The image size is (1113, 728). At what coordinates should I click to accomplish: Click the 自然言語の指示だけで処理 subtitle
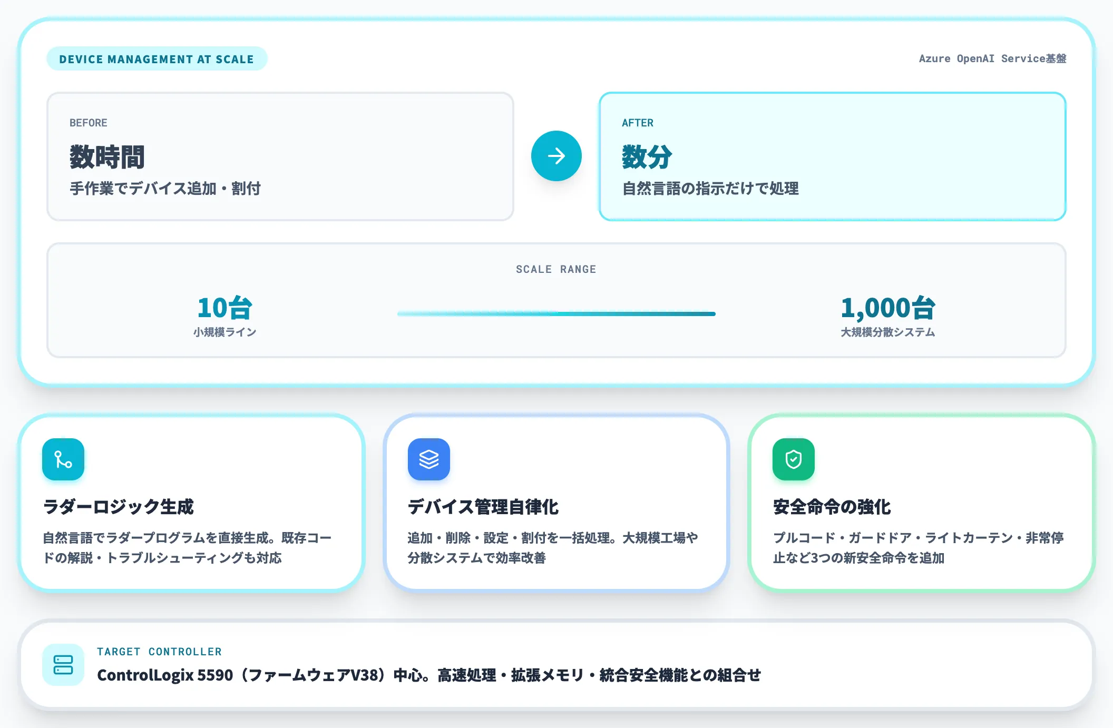point(710,188)
